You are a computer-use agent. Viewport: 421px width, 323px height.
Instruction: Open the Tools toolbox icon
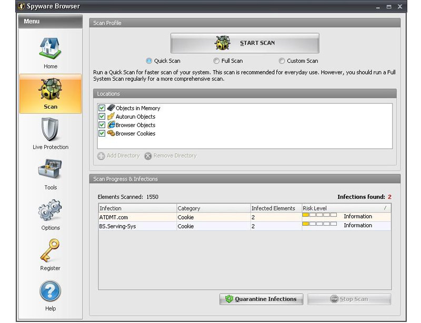(x=51, y=170)
